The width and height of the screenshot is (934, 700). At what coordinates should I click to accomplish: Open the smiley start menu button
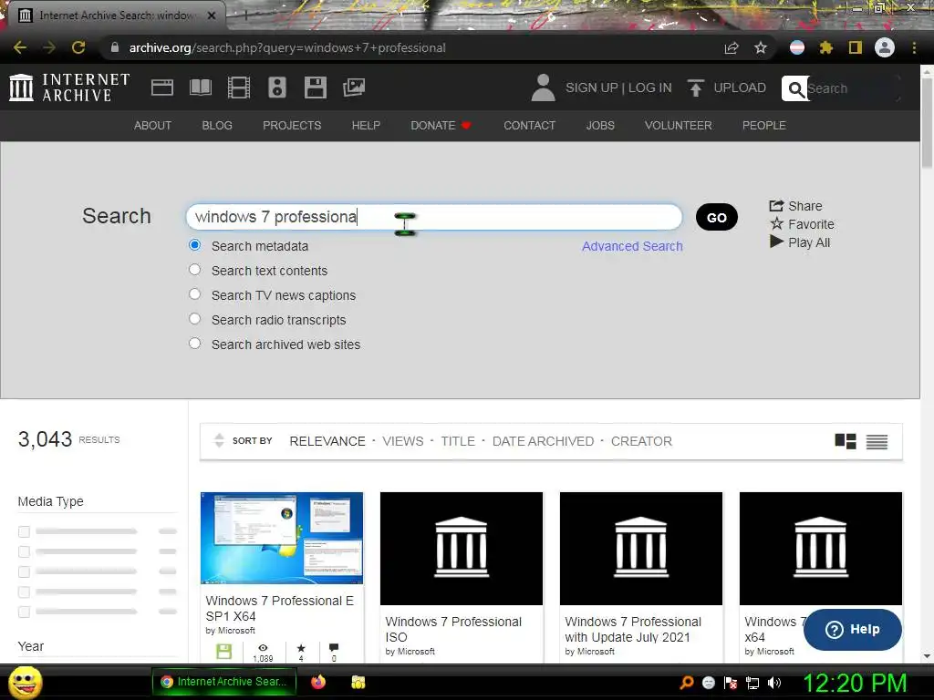click(x=26, y=683)
